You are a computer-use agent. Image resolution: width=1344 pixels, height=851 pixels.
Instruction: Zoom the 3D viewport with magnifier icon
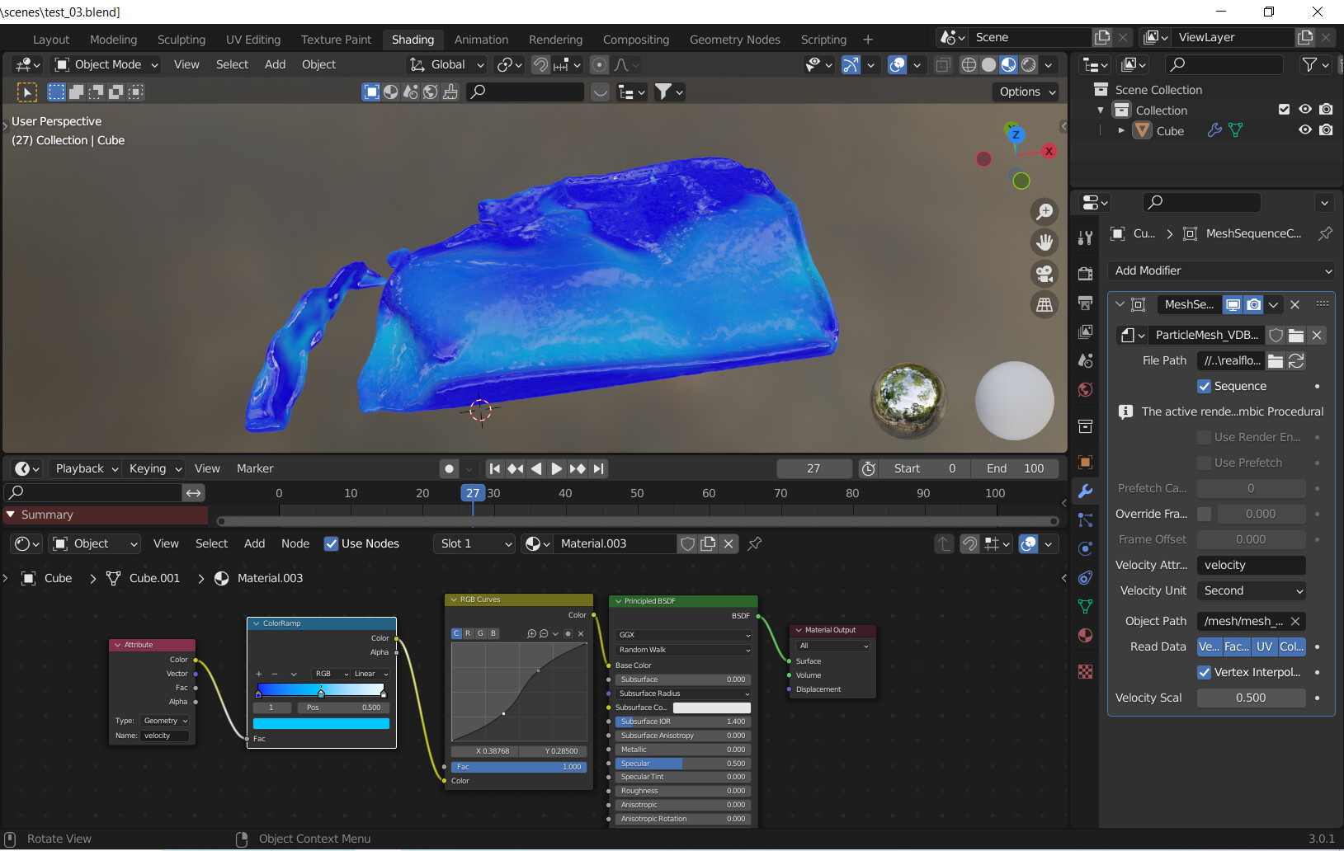(x=1045, y=212)
